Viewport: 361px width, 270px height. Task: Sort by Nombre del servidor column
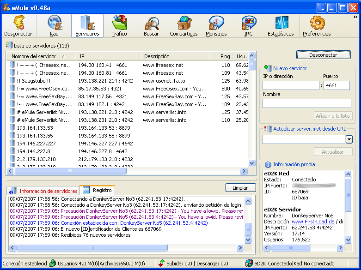[41, 56]
